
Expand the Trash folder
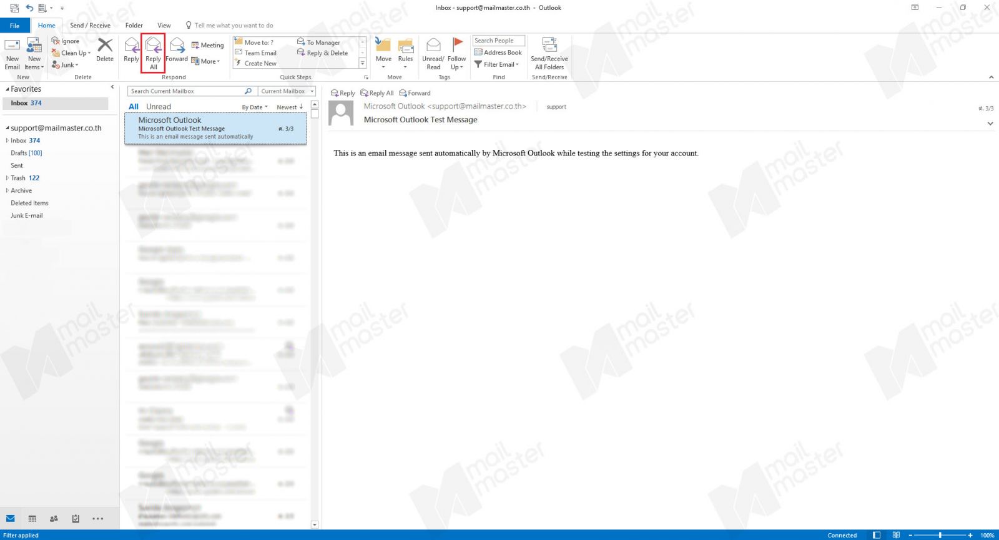tap(7, 178)
